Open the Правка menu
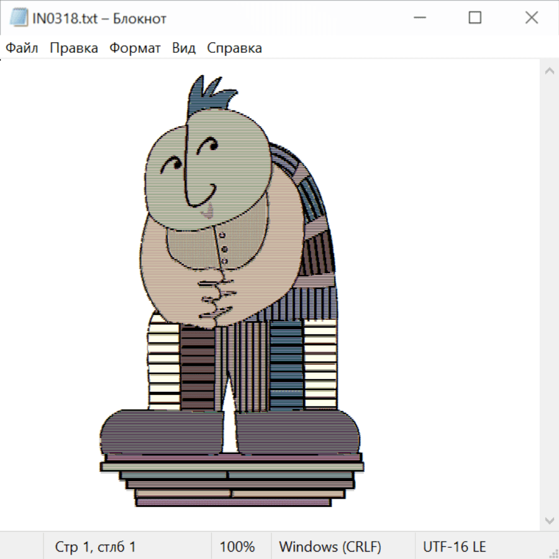Screen dimensions: 559x559 pyautogui.click(x=74, y=48)
